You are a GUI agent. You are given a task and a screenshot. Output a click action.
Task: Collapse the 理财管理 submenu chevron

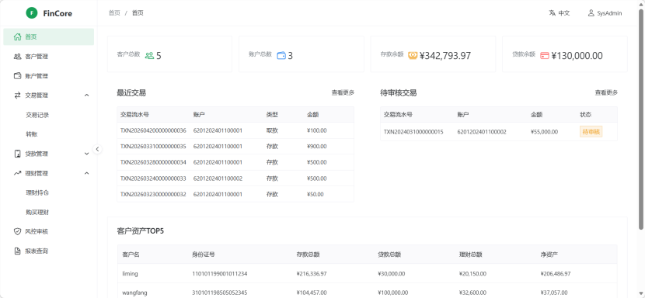87,173
